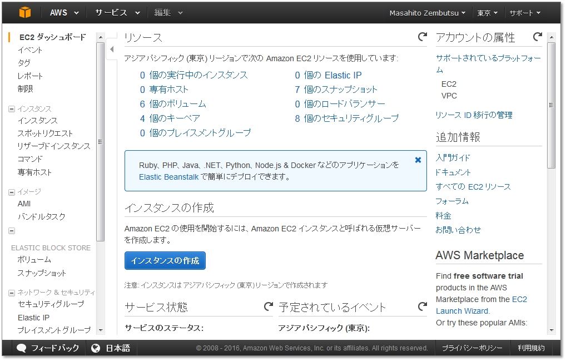Collapse the left navigation pane arrow
The height and width of the screenshot is (361, 566).
click(x=112, y=49)
